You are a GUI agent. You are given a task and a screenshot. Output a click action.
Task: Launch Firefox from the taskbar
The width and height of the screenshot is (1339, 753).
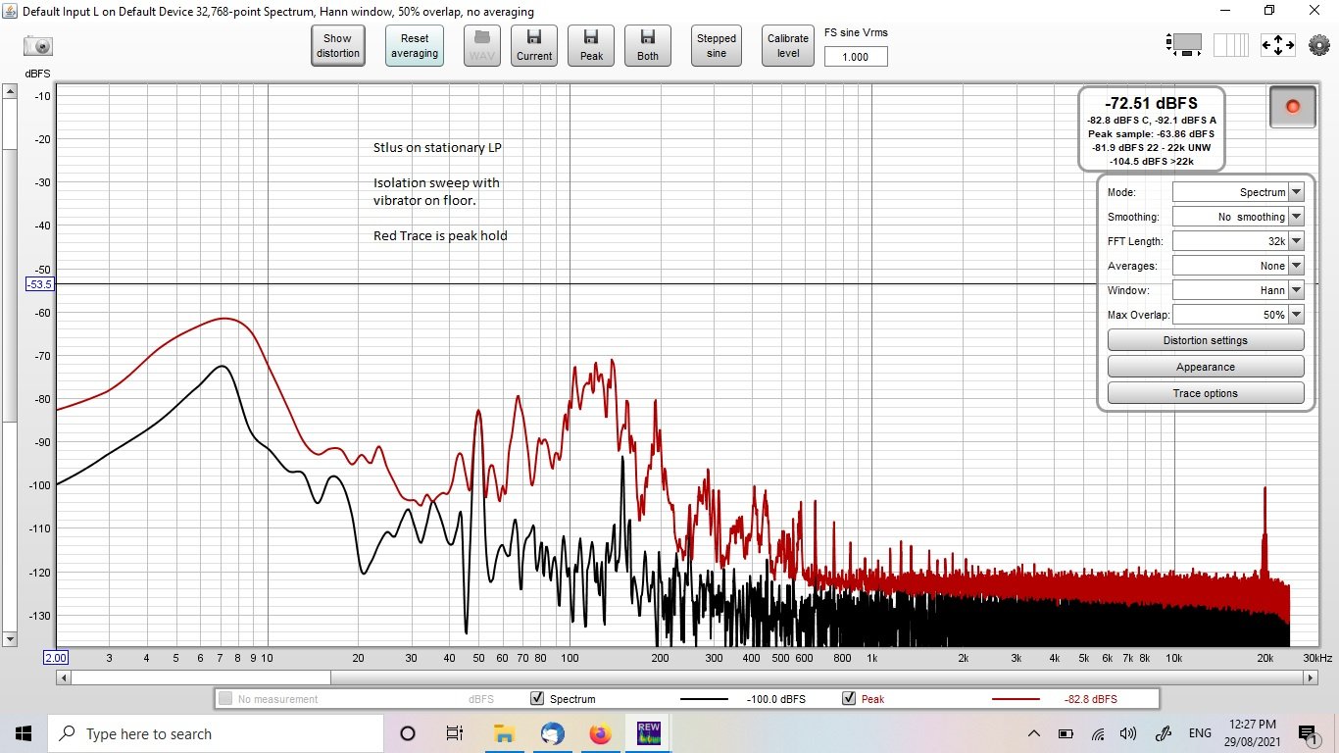pyautogui.click(x=600, y=733)
